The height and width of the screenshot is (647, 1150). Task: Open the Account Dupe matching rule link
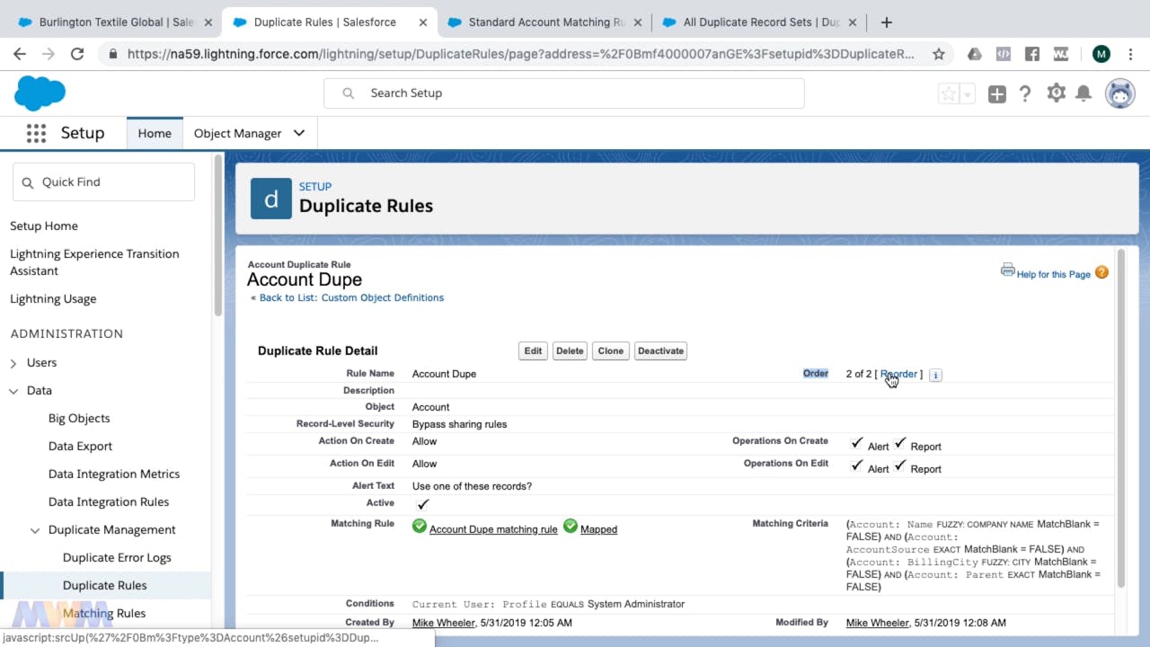click(493, 530)
